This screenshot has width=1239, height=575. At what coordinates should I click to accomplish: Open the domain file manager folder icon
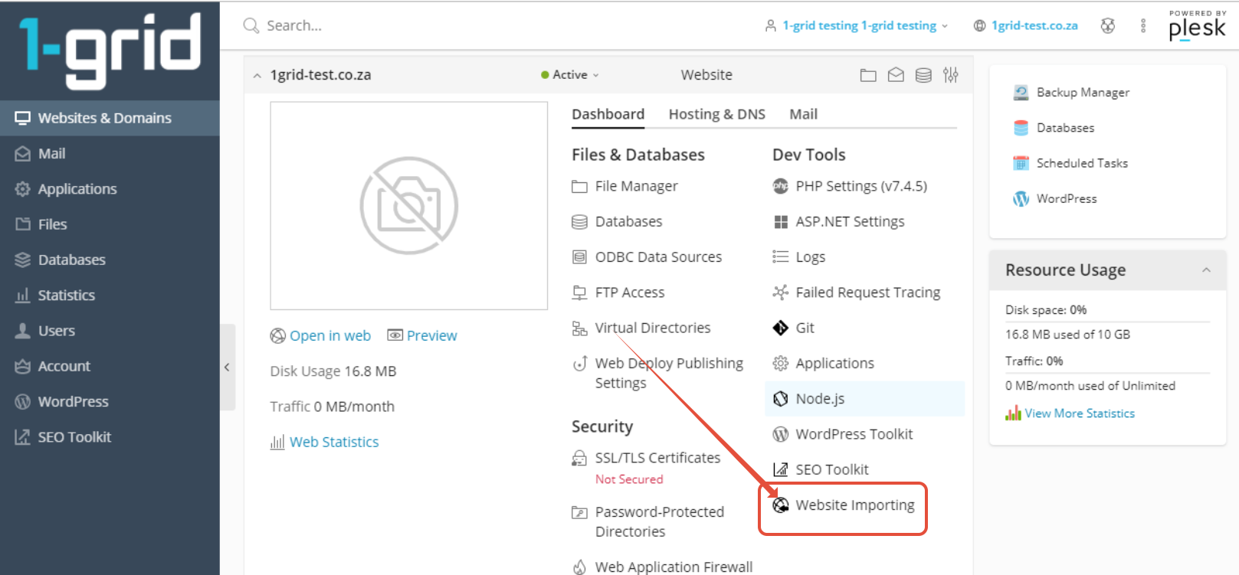coord(868,75)
